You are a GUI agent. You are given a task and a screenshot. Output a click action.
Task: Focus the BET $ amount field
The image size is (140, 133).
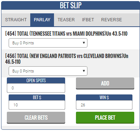37,105
